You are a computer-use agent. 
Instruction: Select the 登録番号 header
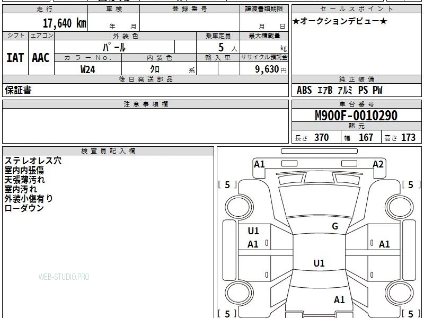(x=190, y=9)
